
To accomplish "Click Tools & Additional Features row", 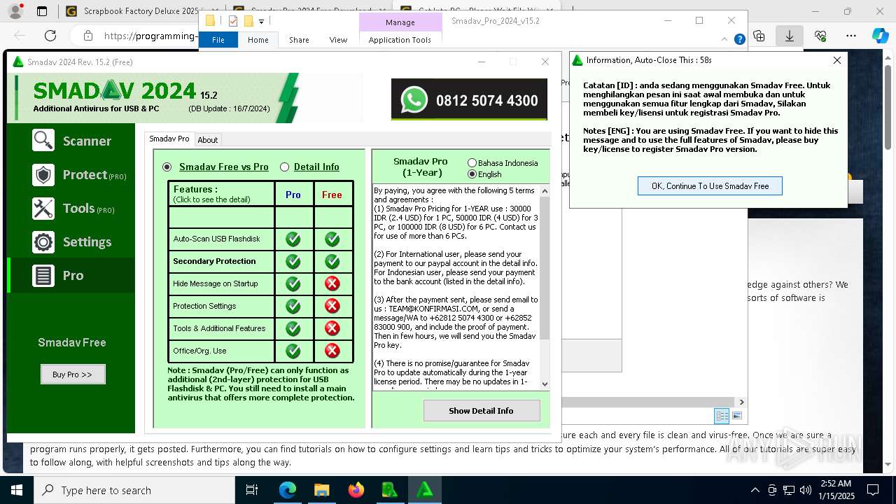I will [x=220, y=328].
